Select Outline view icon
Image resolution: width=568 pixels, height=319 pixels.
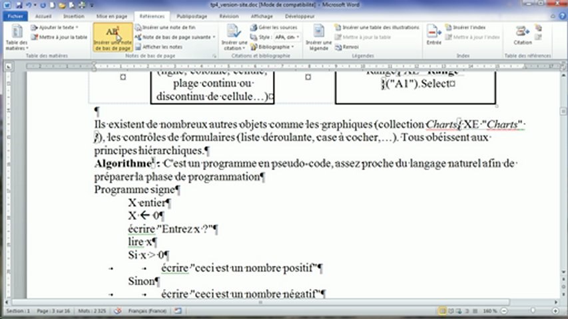[467, 311]
